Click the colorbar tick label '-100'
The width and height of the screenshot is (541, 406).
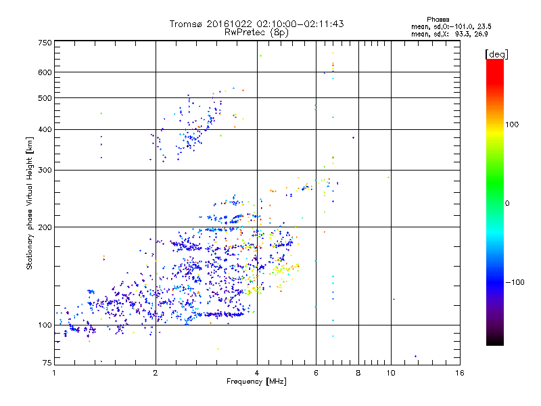click(x=515, y=282)
